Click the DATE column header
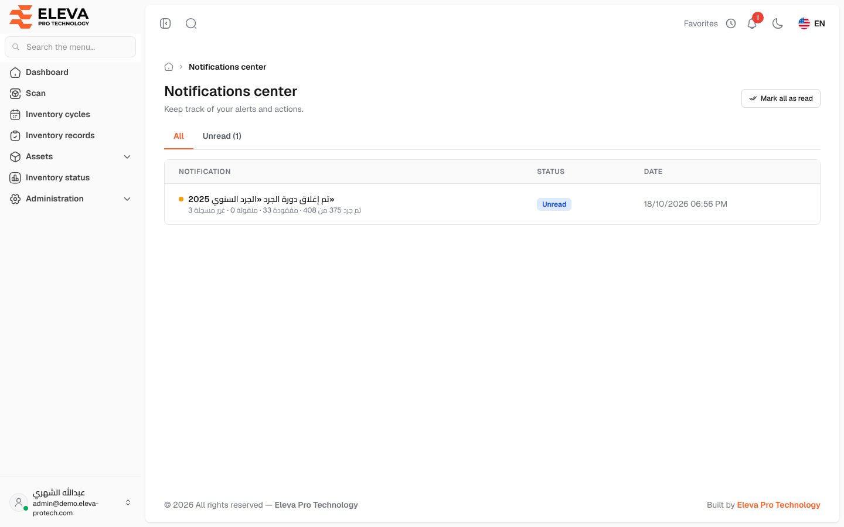 653,172
